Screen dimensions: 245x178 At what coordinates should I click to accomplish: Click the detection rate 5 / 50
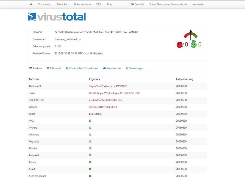pyautogui.click(x=58, y=46)
